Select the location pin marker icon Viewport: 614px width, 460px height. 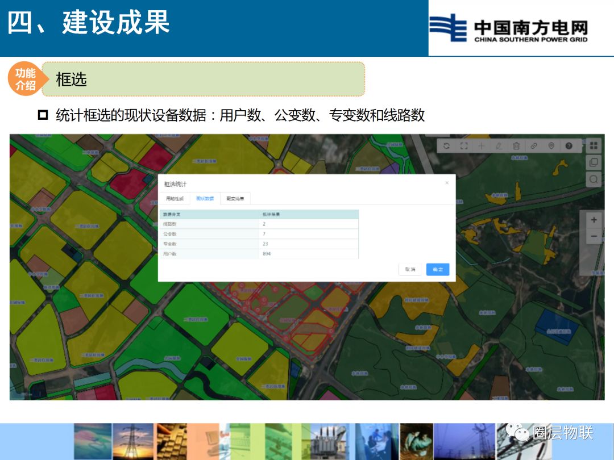tap(551, 146)
